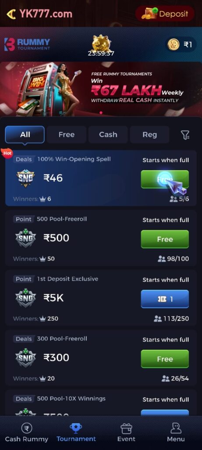
Task: Click the Deposit button
Action: pos(165,14)
